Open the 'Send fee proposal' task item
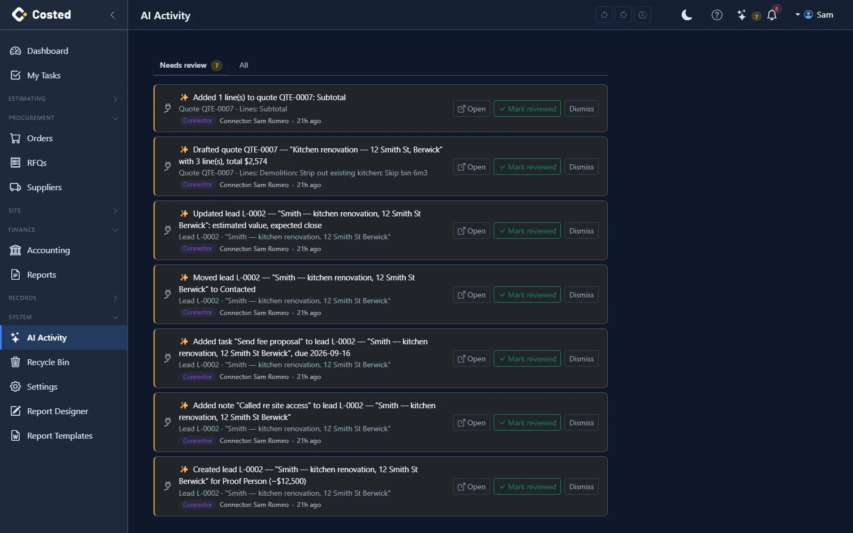Image resolution: width=853 pixels, height=533 pixels. 471,359
